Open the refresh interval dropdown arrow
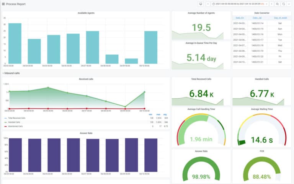 coord(289,4)
